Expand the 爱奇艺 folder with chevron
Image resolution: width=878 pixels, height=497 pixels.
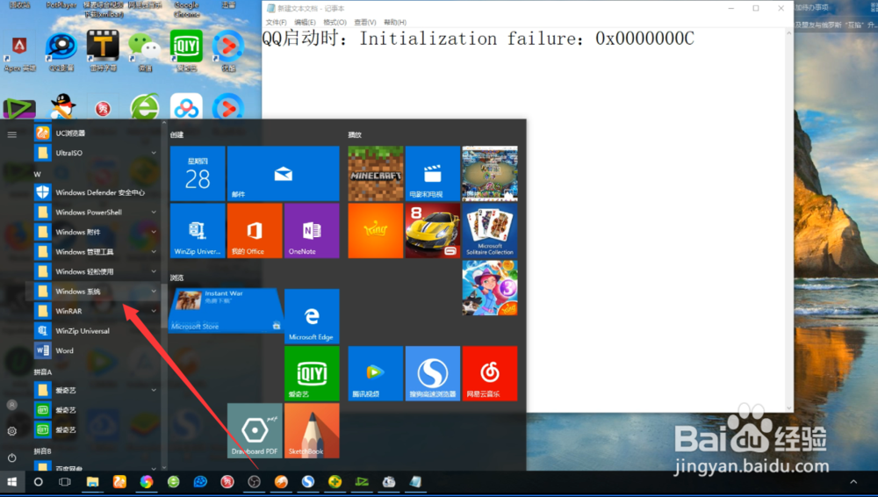point(95,390)
